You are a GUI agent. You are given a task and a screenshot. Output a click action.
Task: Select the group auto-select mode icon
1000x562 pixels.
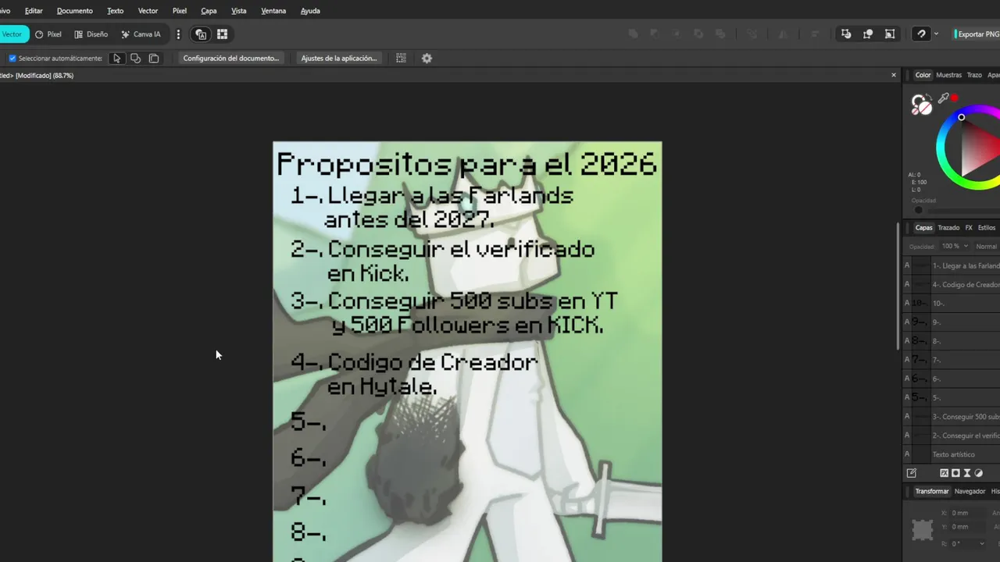click(x=135, y=59)
